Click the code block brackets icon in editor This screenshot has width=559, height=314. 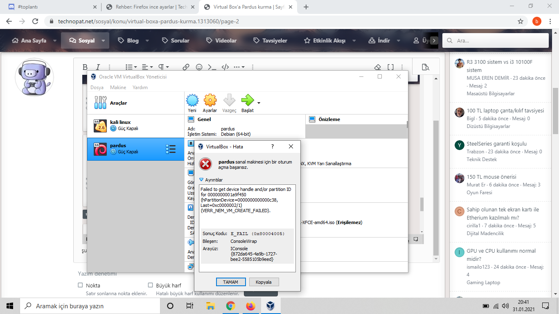pos(225,67)
